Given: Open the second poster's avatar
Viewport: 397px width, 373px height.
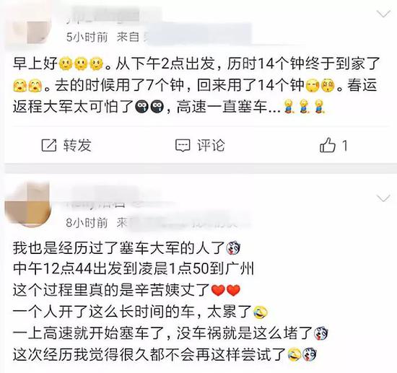Looking at the screenshot, I should coord(28,204).
